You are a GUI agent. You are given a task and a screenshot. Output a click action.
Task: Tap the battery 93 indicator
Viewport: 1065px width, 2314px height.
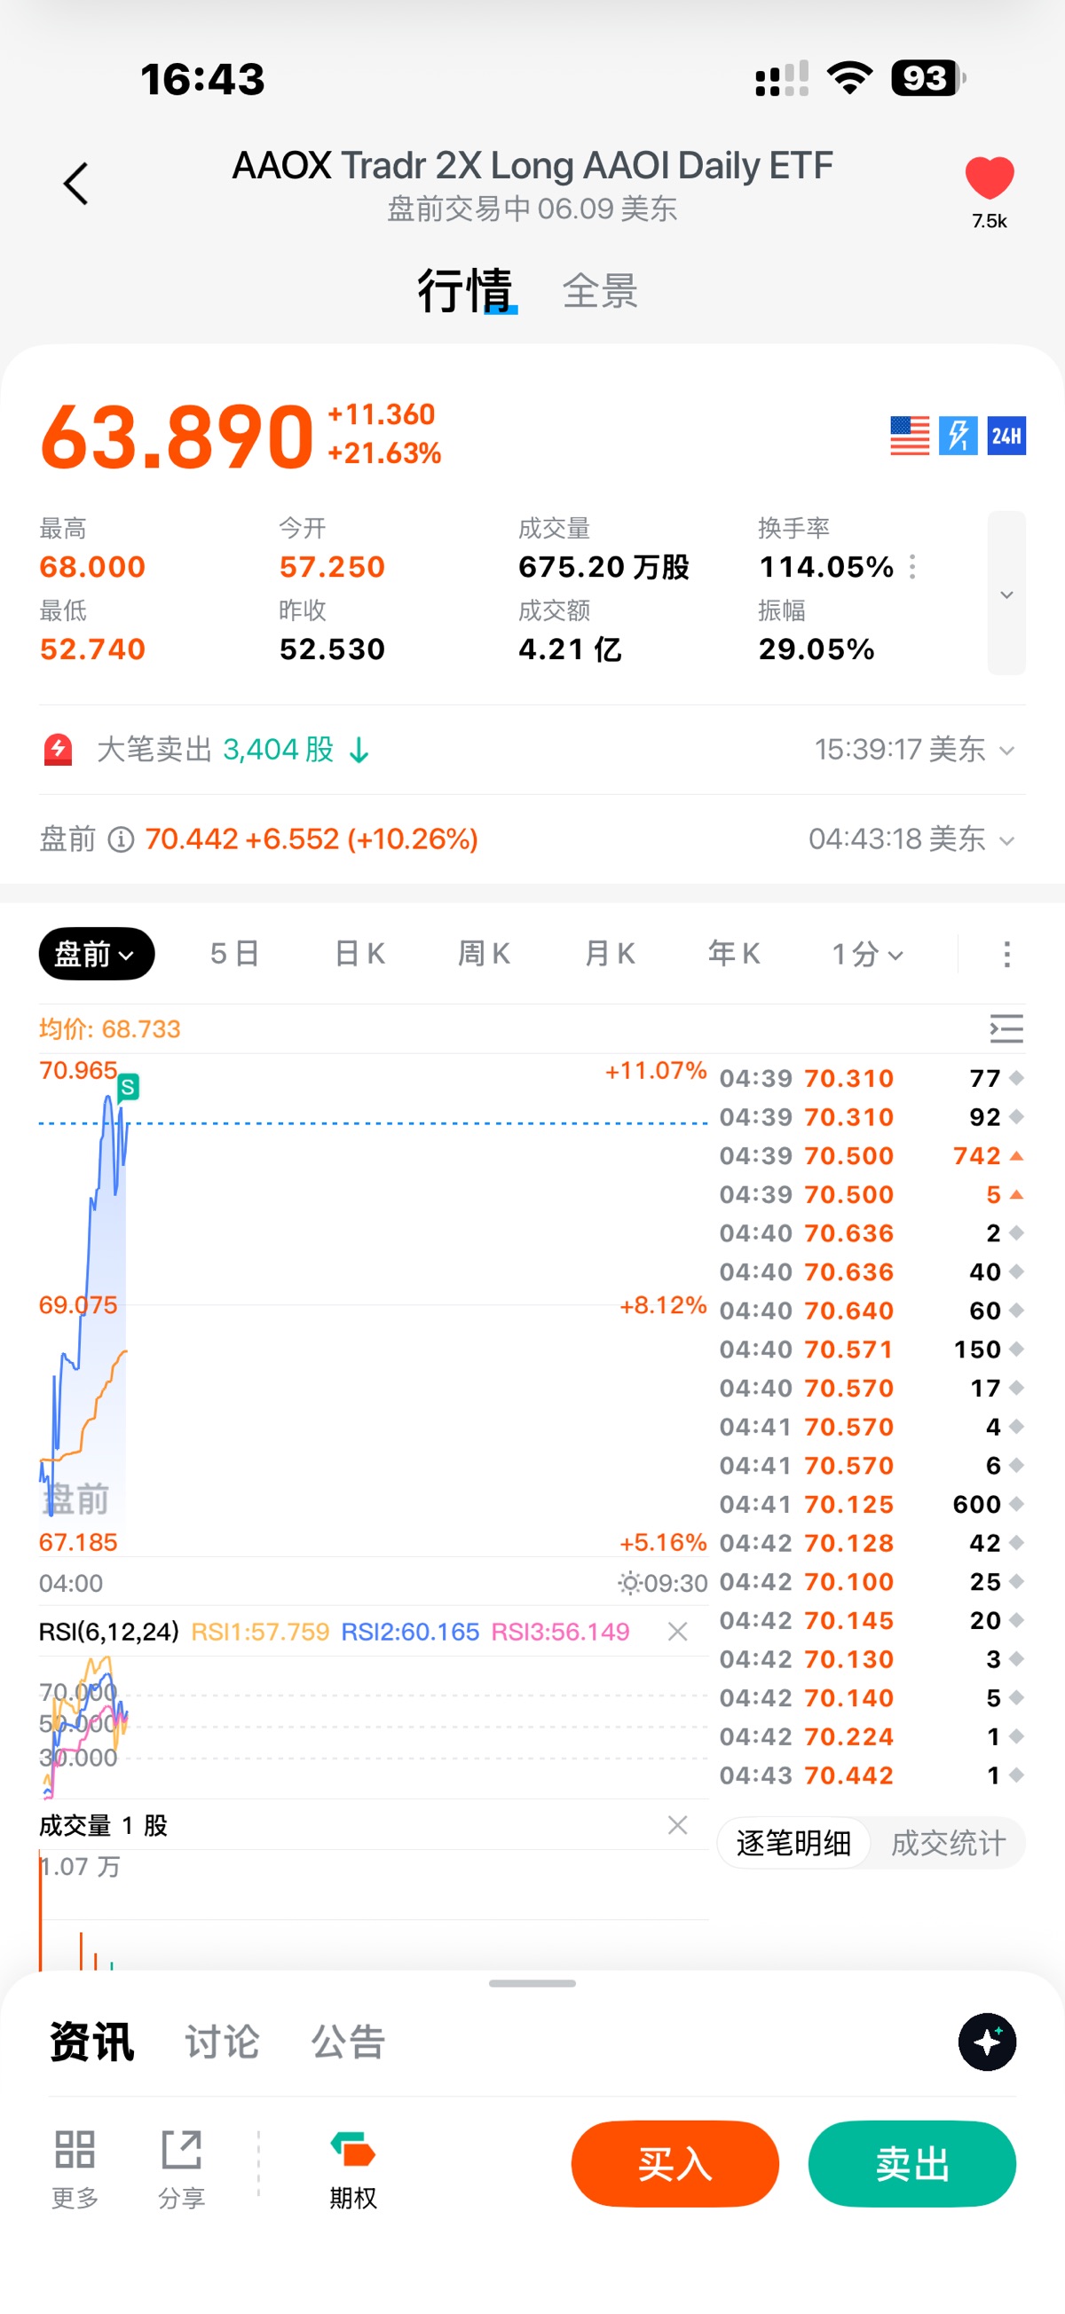(928, 78)
